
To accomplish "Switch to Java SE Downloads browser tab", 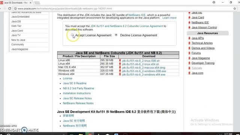I will coord(16,3).
